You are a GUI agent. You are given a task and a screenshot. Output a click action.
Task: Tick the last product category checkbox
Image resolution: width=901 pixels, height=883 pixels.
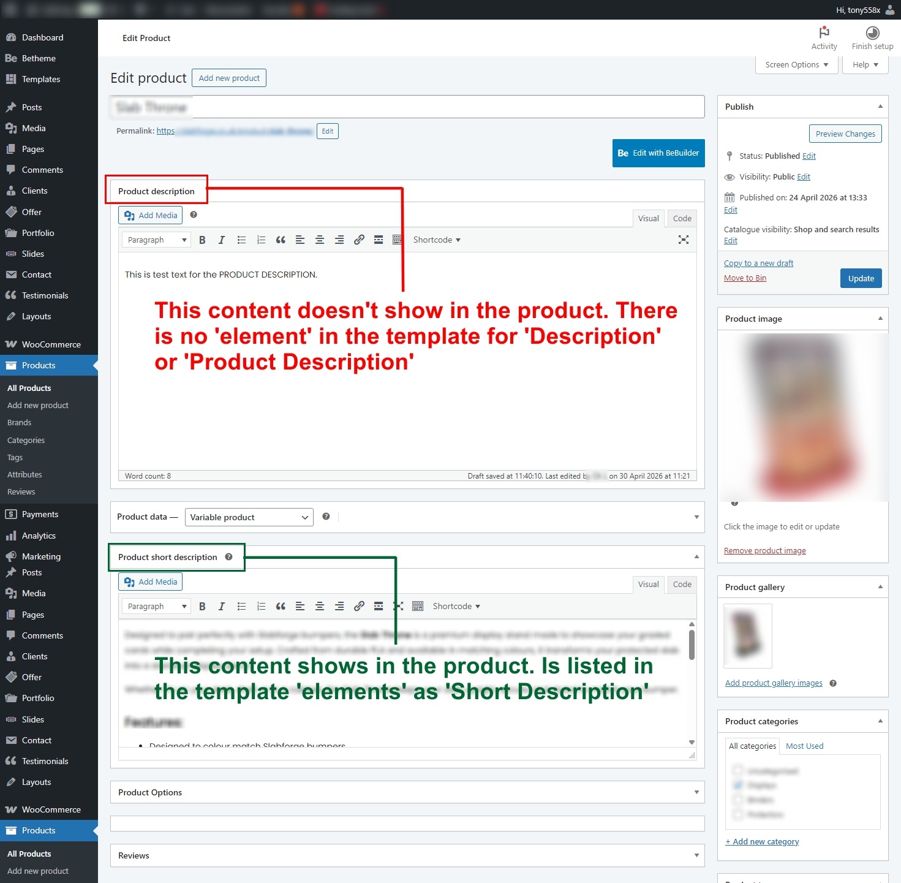pos(738,814)
